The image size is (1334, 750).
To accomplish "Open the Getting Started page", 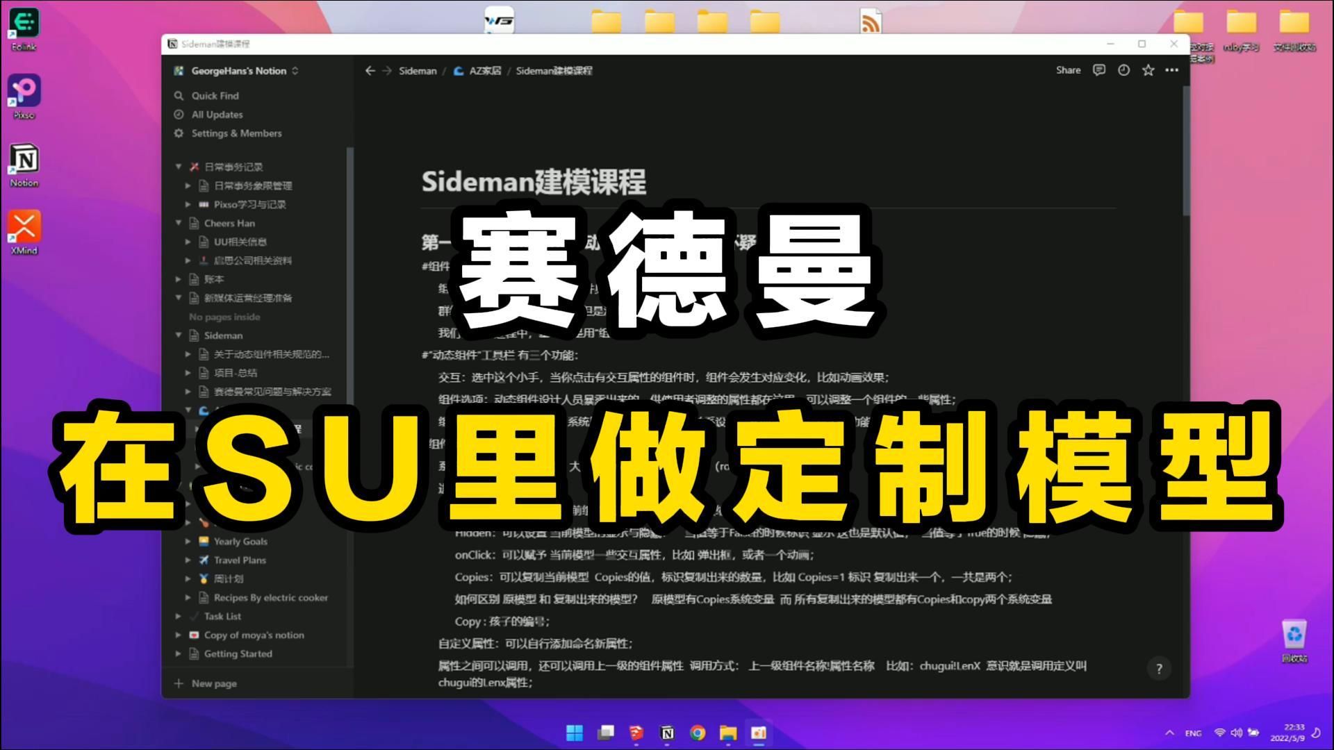I will 237,653.
